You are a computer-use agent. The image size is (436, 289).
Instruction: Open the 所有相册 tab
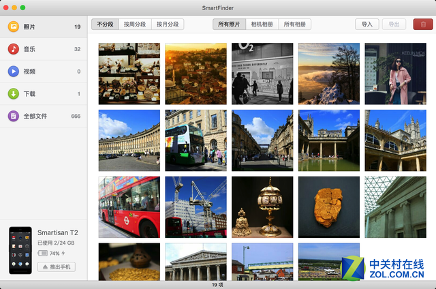point(293,24)
